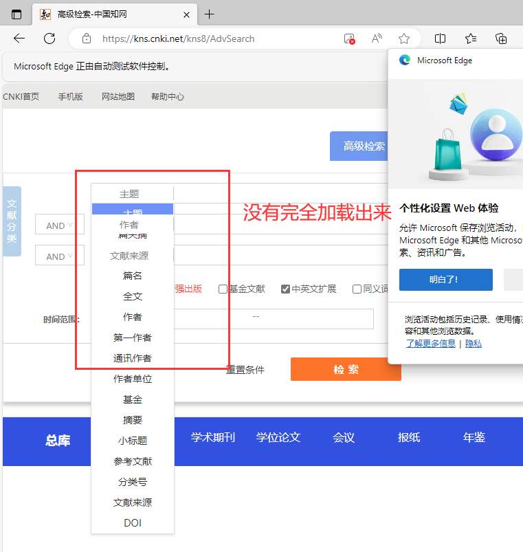
Task: Click the page refresh icon
Action: [x=49, y=38]
